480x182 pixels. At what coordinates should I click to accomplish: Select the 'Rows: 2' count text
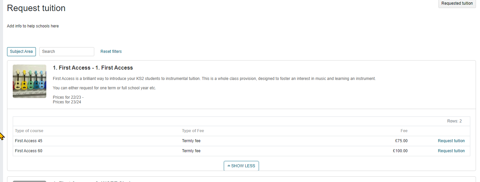tap(454, 121)
